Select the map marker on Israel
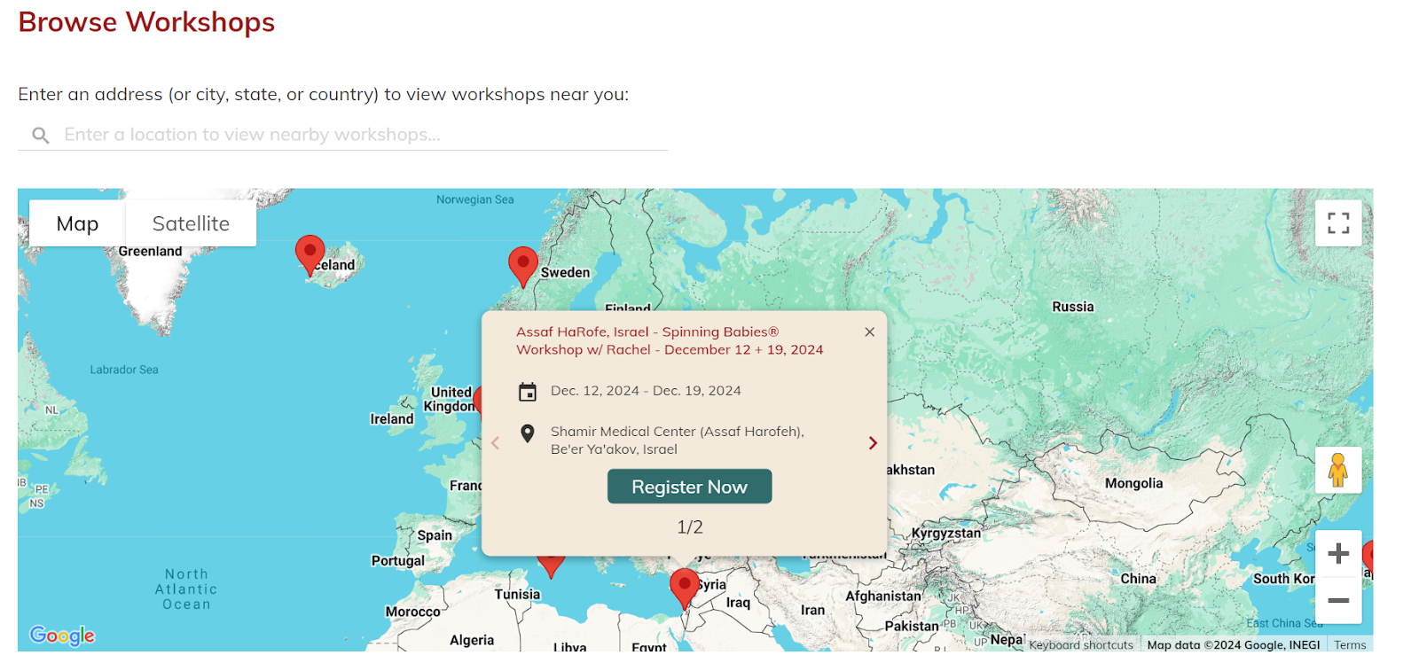Image resolution: width=1419 pixels, height=663 pixels. click(x=684, y=589)
